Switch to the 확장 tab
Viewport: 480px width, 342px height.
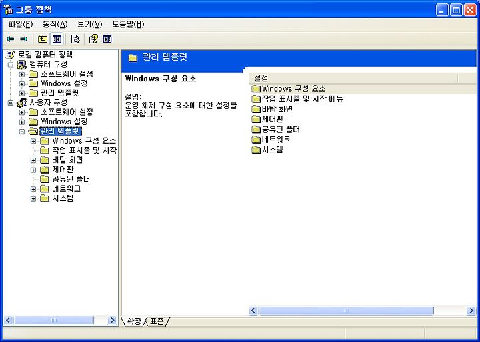point(134,321)
